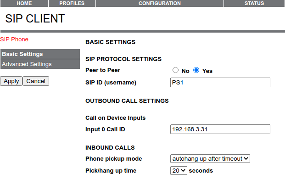
Task: Expand the Phone pickup mode dropdown
Action: [x=210, y=158]
